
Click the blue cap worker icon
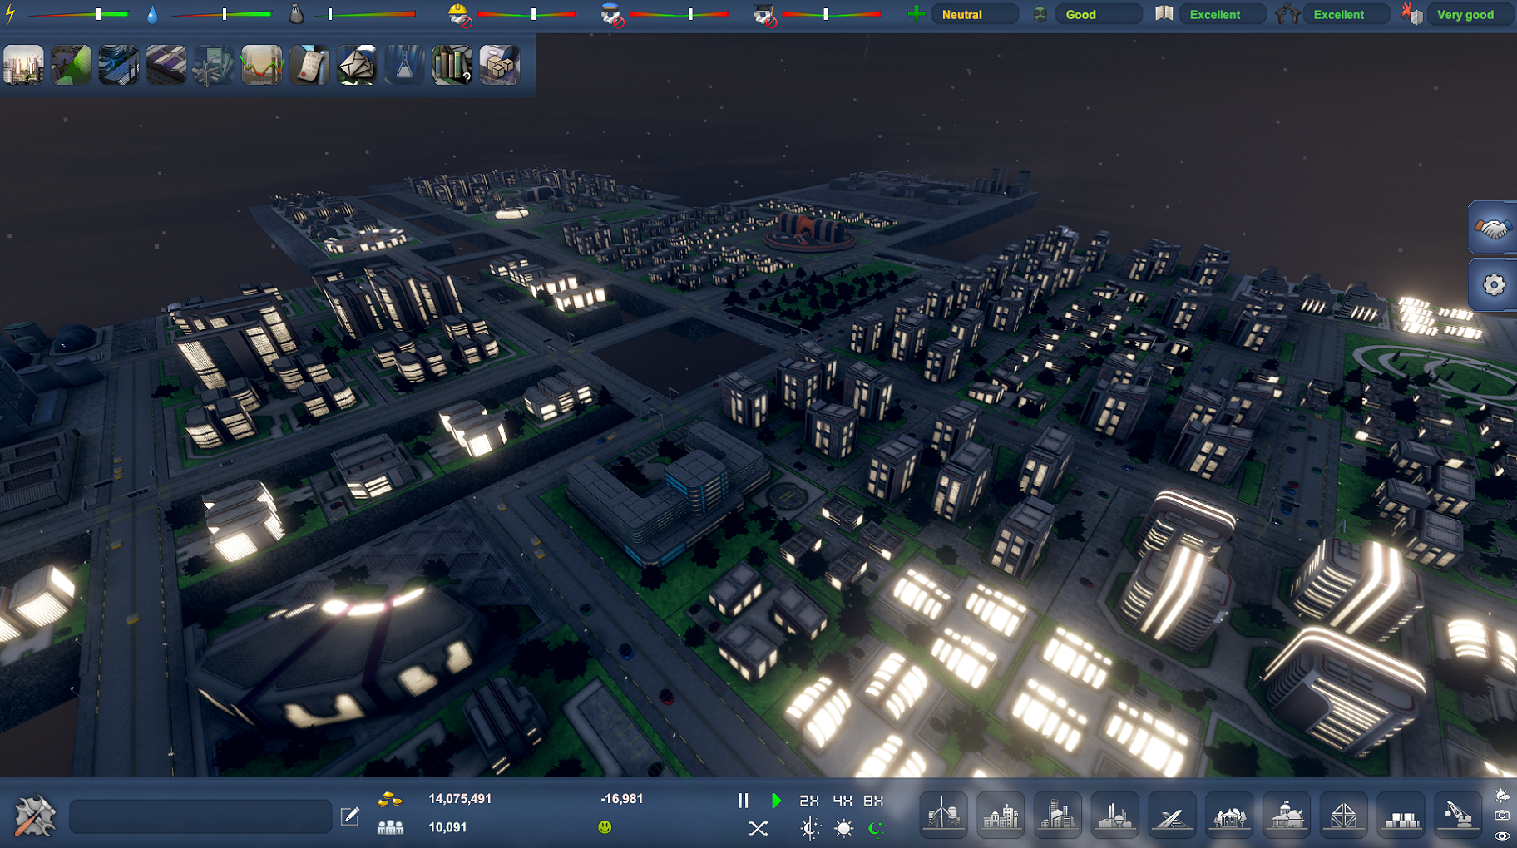(613, 14)
